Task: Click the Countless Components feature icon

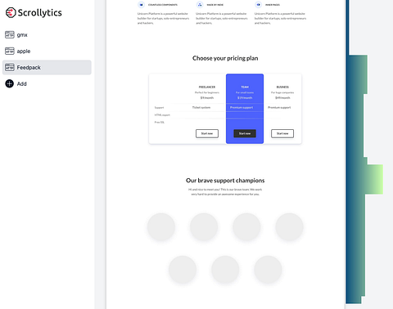Action: point(141,5)
